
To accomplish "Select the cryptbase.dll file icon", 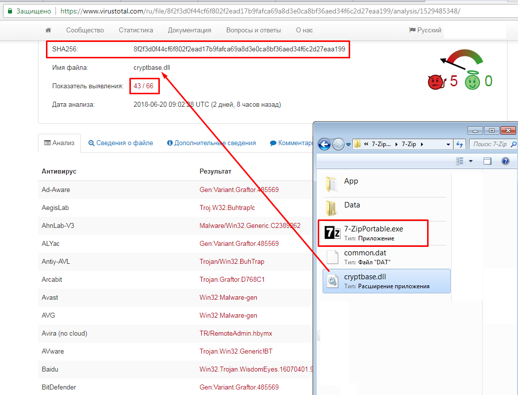I will 333,280.
